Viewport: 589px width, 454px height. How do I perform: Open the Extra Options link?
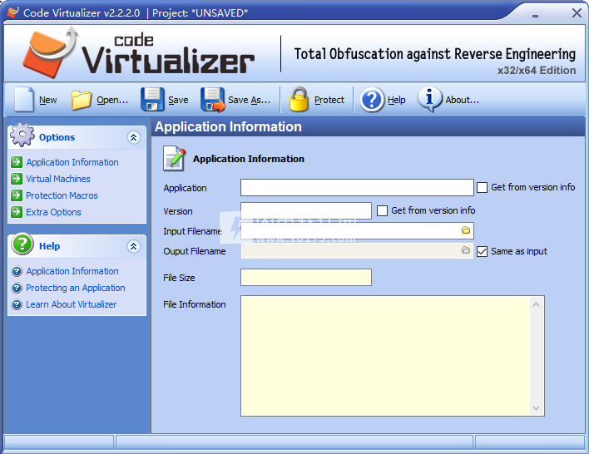click(53, 212)
